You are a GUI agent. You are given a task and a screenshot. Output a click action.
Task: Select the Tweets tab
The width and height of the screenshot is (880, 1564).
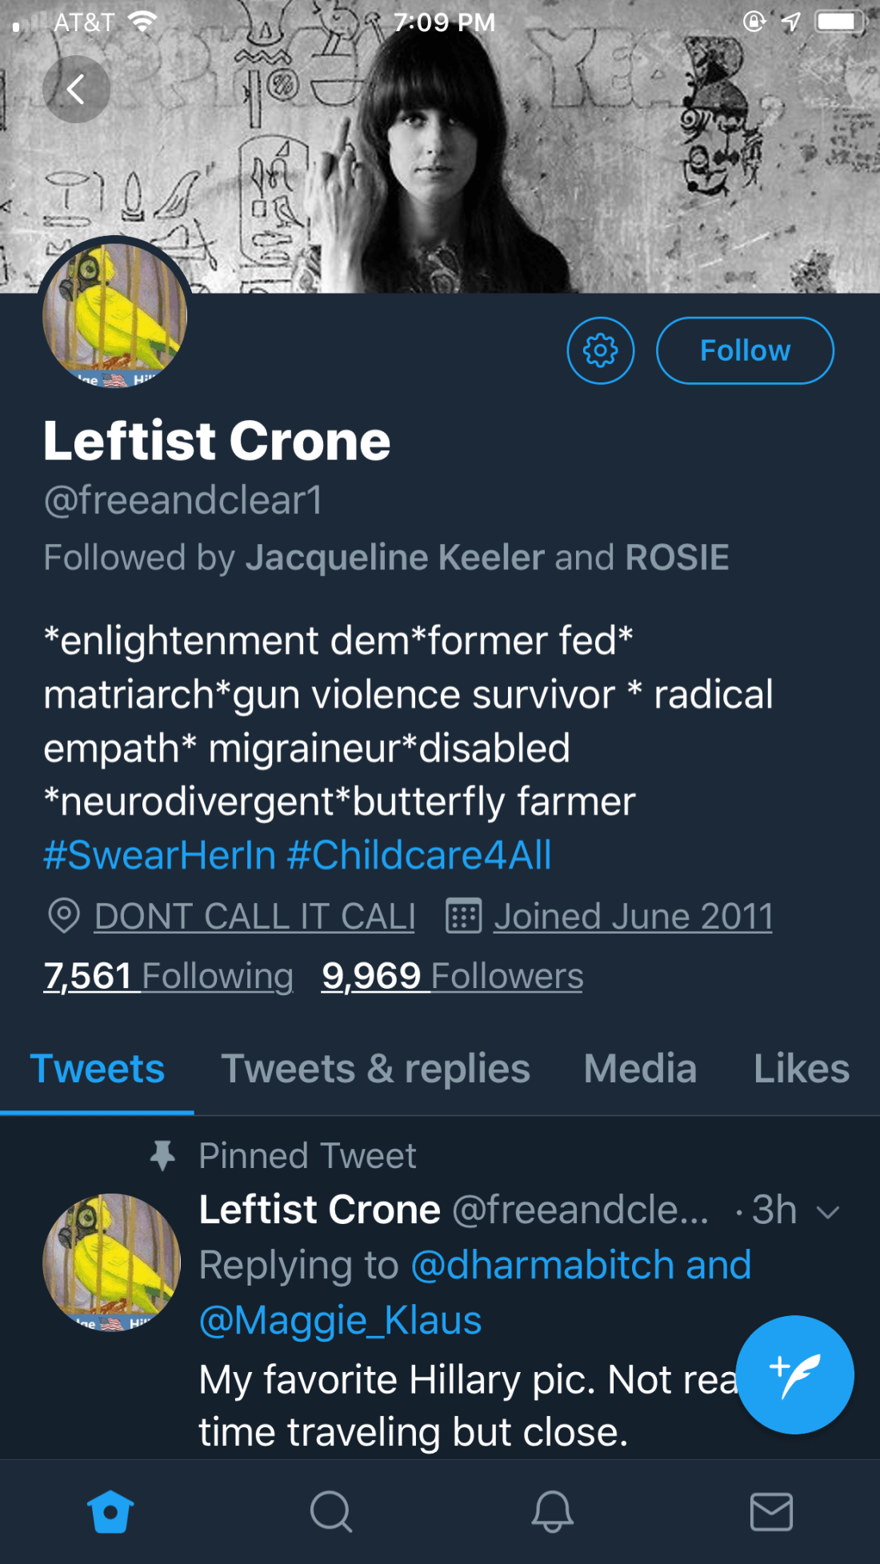(x=97, y=1069)
